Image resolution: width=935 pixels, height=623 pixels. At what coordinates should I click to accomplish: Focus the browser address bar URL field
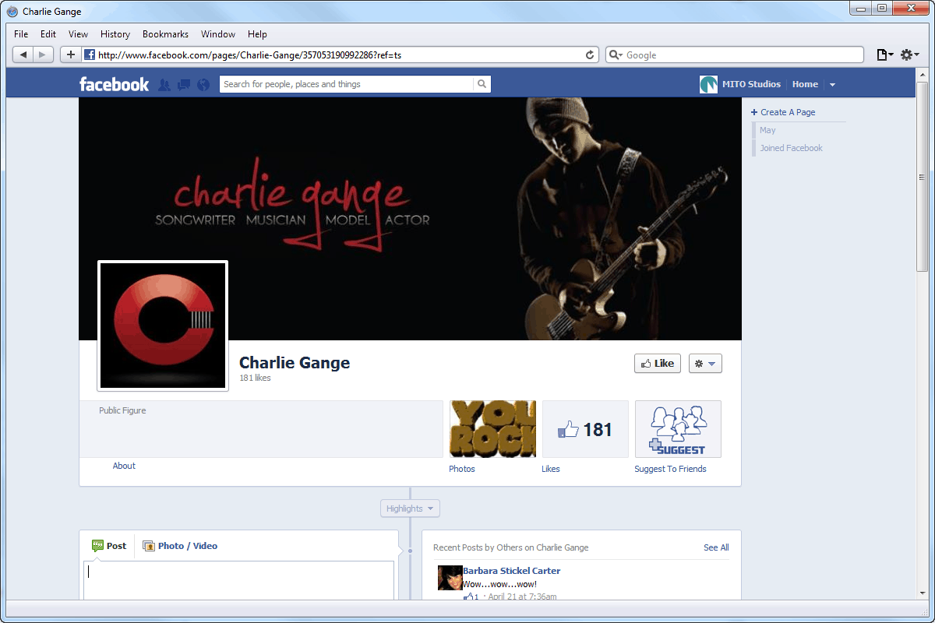click(341, 55)
